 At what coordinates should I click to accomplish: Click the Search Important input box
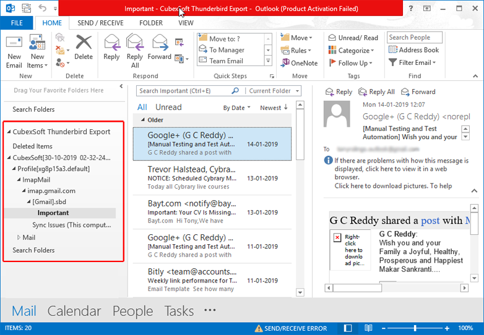(x=183, y=91)
